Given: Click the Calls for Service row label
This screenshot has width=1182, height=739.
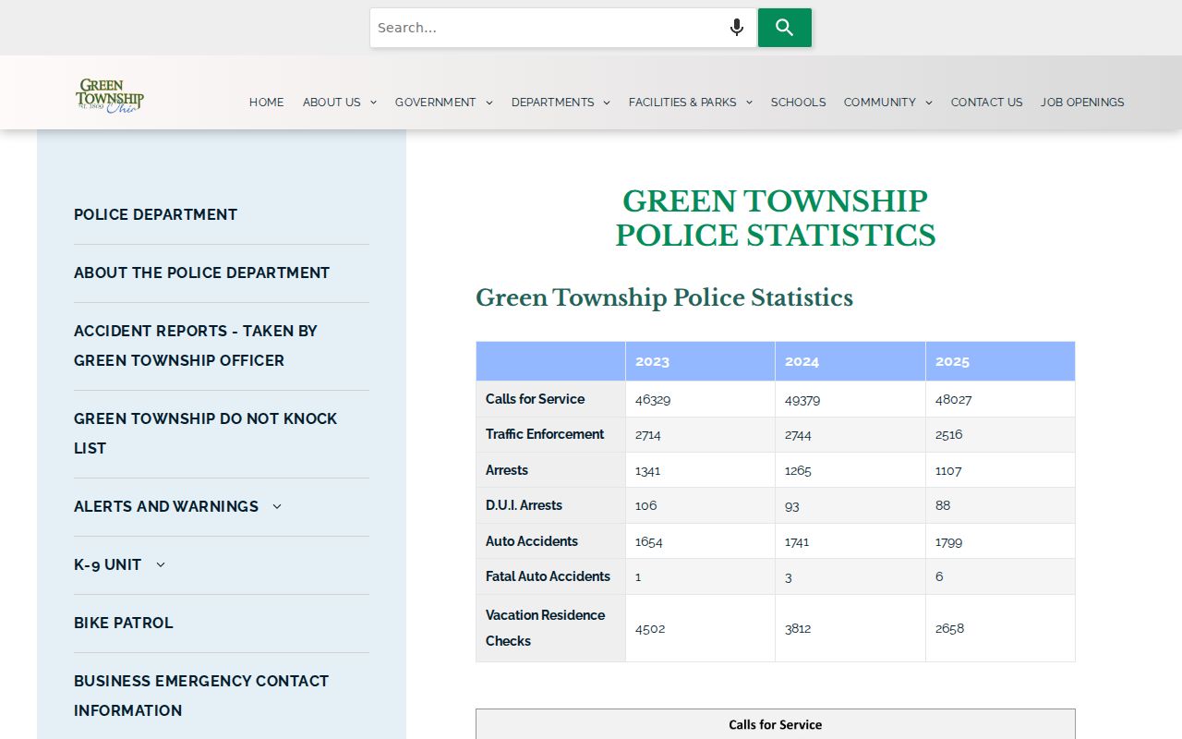Looking at the screenshot, I should 536,399.
